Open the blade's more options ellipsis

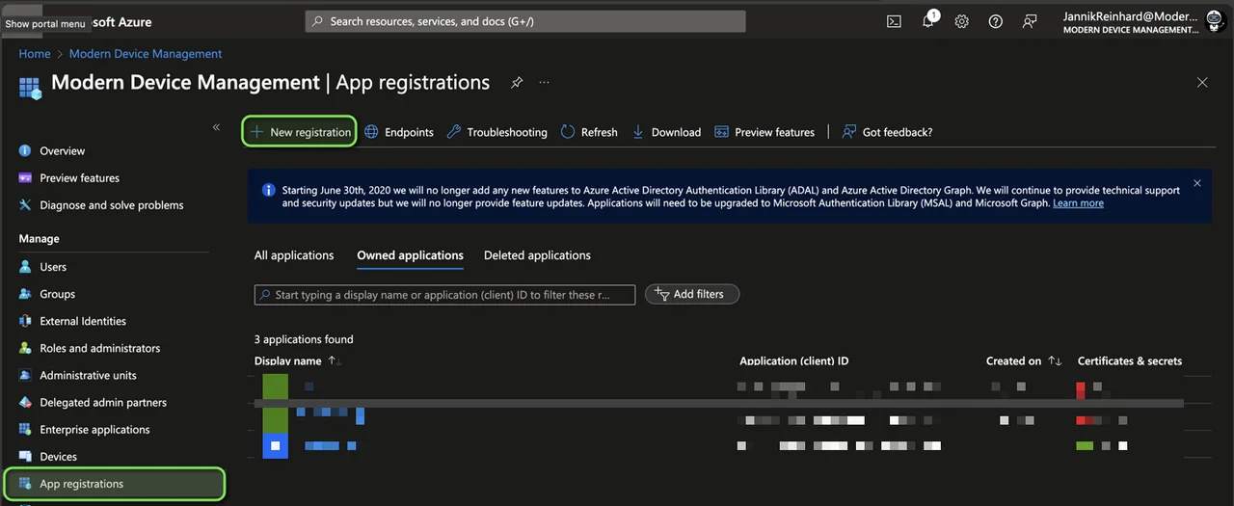(545, 83)
